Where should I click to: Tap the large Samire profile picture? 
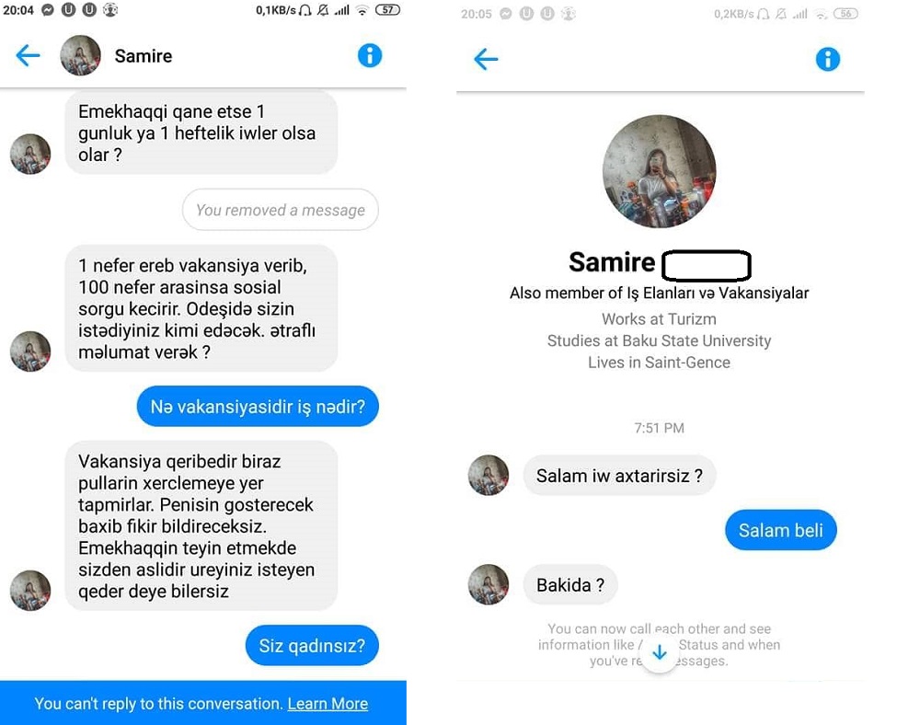click(660, 171)
